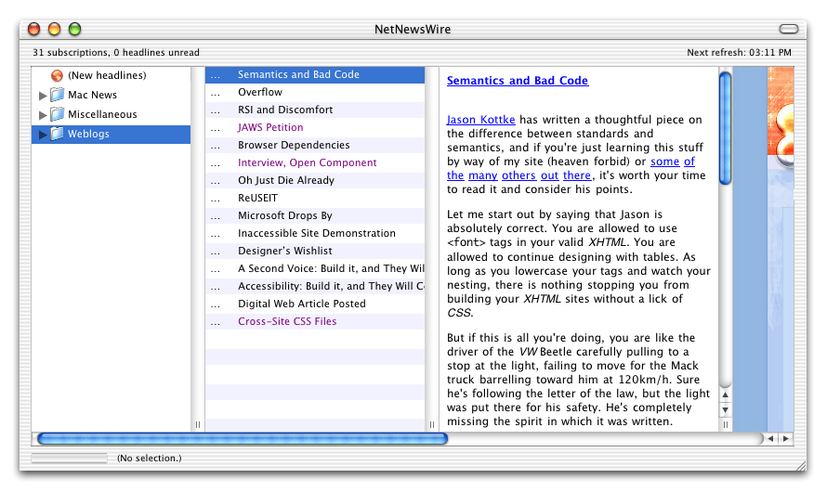Follow the 'out' link in article
The height and width of the screenshot is (492, 827).
549,175
